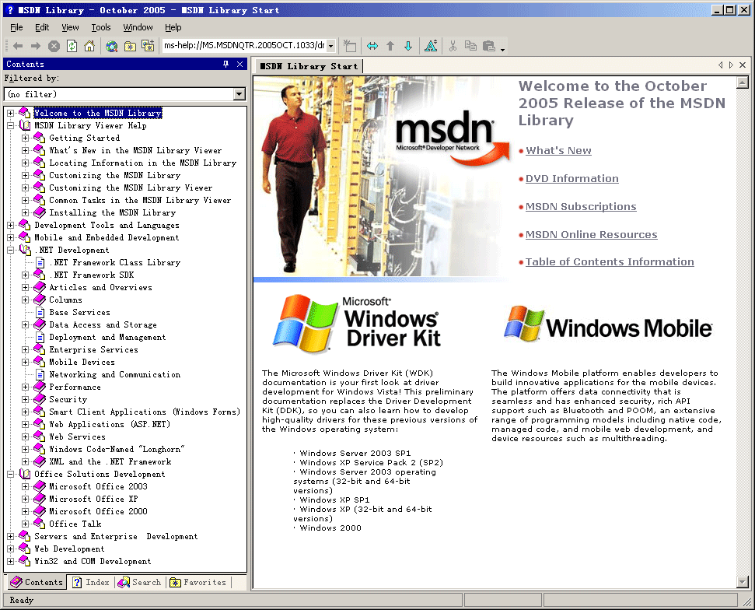Click the document tab scroll left arrow
Viewport: 755px width, 610px height.
tap(720, 65)
